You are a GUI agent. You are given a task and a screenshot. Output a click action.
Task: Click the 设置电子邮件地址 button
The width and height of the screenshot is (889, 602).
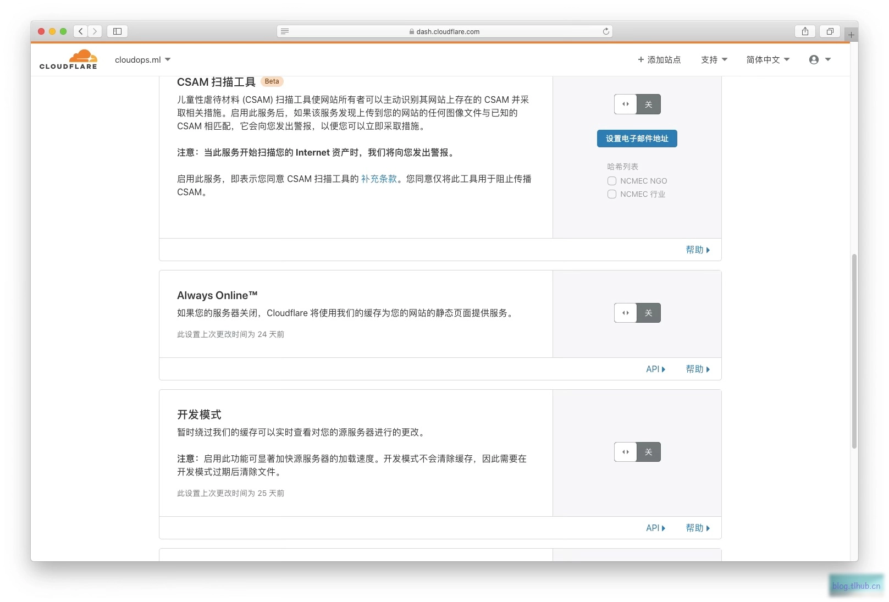pos(637,139)
